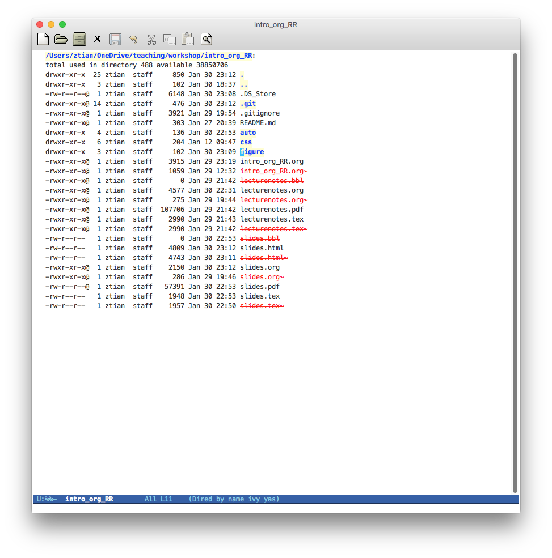Image resolution: width=552 pixels, height=558 pixels.
Task: Click the Dired major mode indicator in mode line
Action: coord(234,499)
